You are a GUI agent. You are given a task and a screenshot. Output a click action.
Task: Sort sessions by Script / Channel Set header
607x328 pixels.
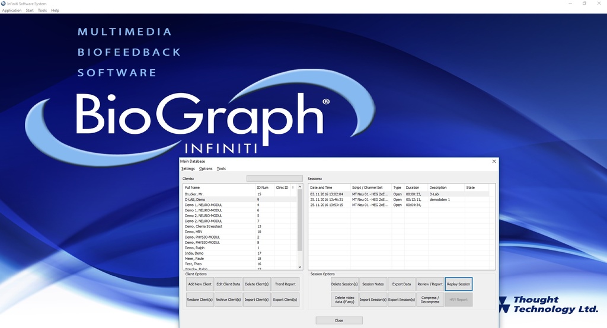click(x=371, y=188)
